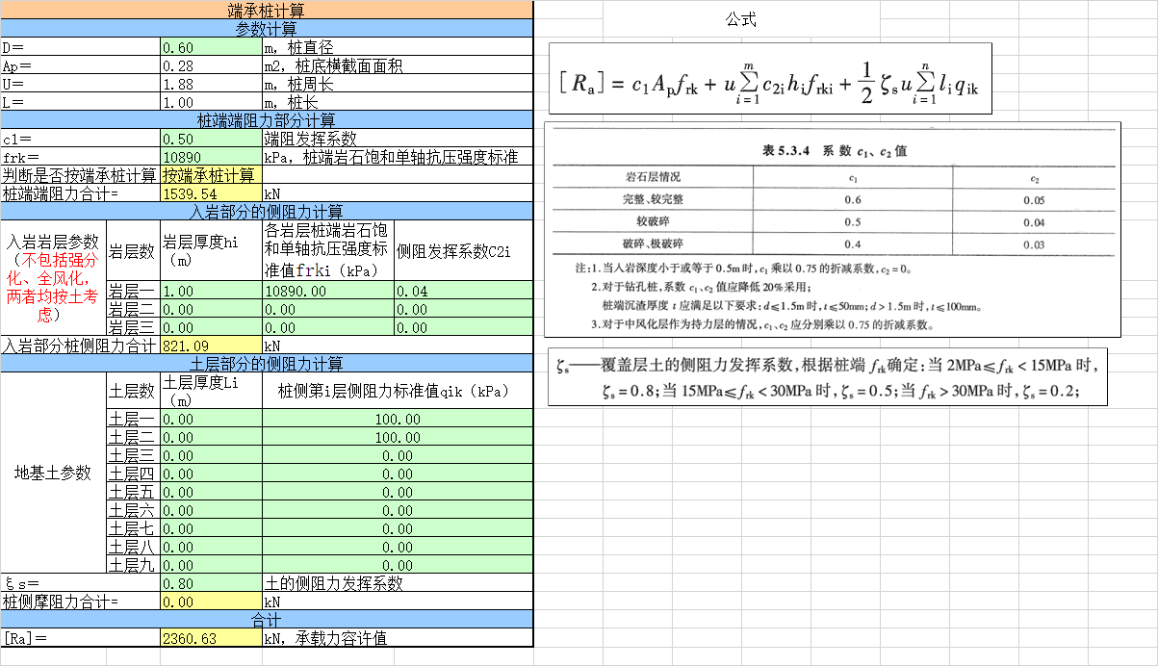
Task: Select the 入岩部分桩侧阻力合计 value 821.09
Action: click(x=212, y=345)
